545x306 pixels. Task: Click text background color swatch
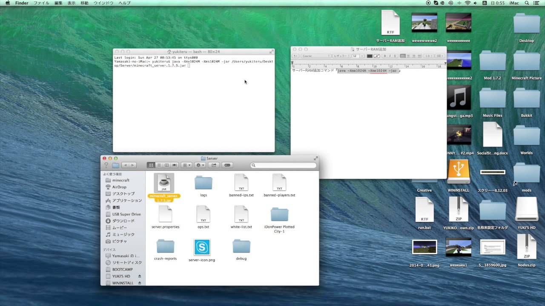376,56
